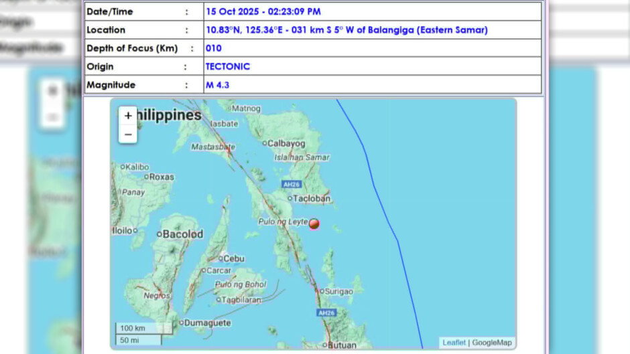The width and height of the screenshot is (630, 354).
Task: Click the Balangiga location coordinates text
Action: 346,30
